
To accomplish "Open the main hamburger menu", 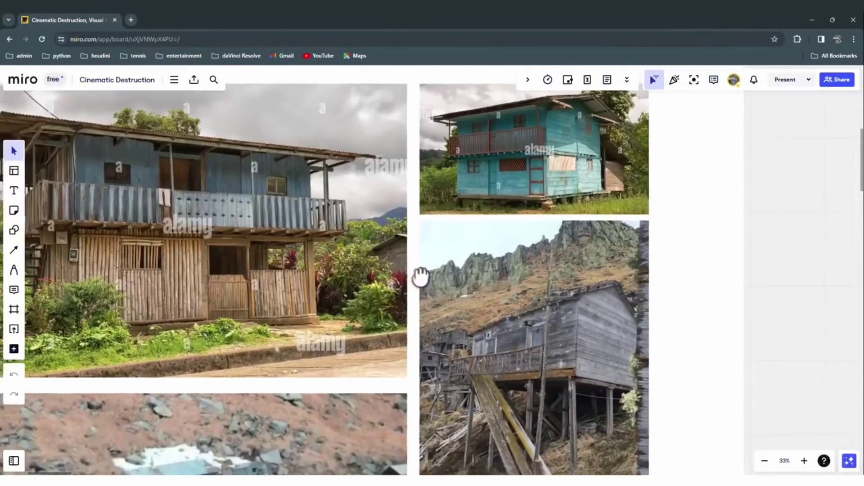I will point(174,80).
